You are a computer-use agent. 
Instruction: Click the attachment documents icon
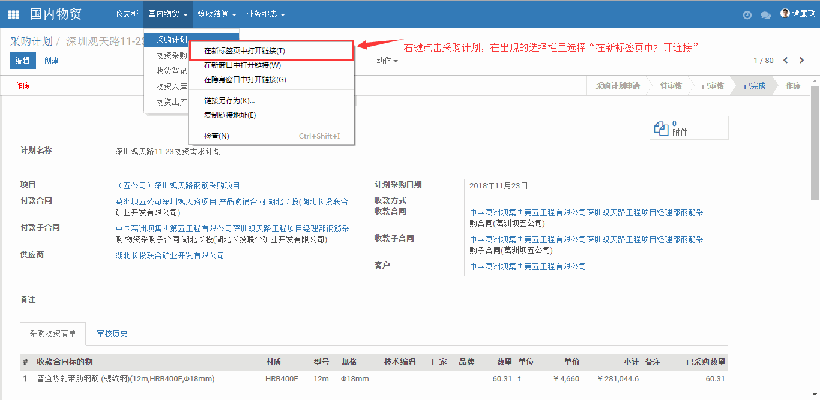[x=660, y=128]
